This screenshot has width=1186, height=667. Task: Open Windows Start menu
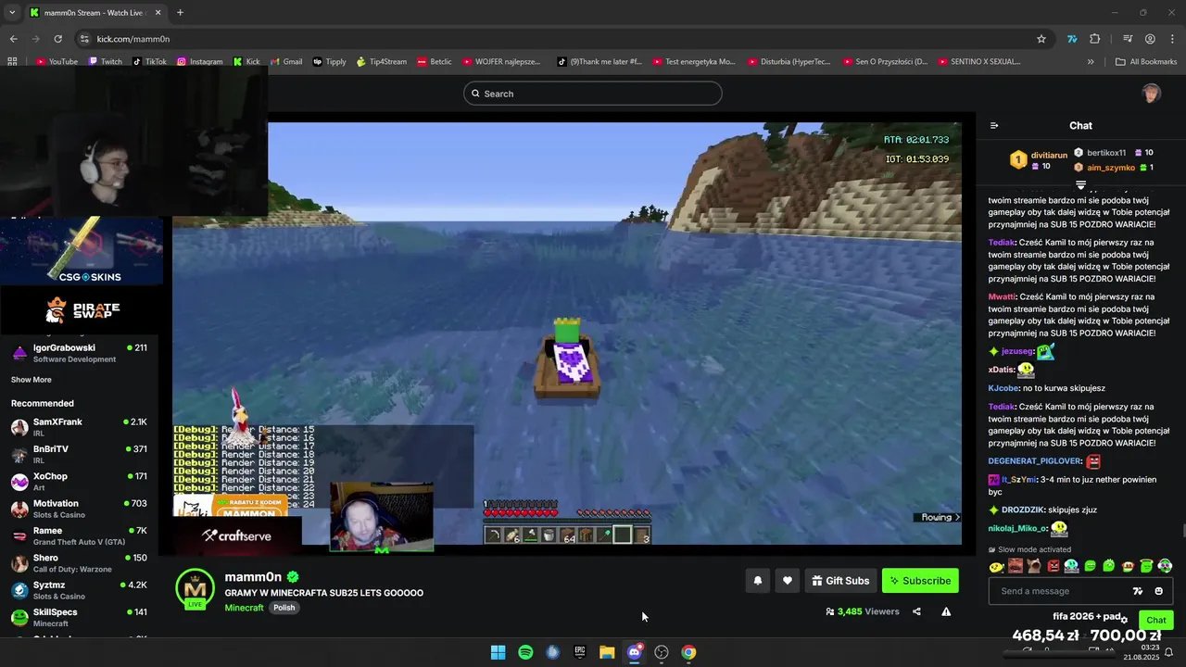coord(498,652)
